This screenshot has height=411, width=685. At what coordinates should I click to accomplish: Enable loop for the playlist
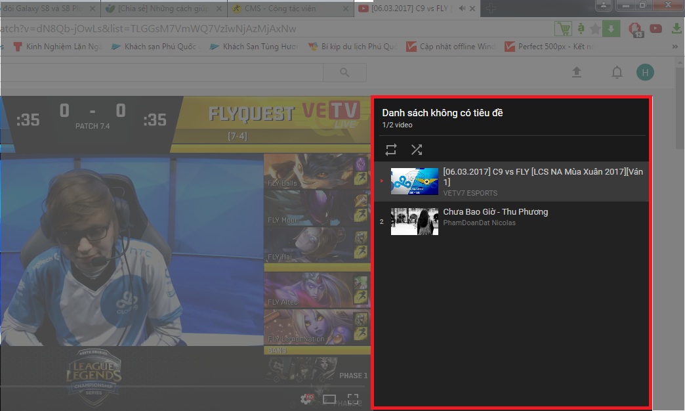(391, 150)
